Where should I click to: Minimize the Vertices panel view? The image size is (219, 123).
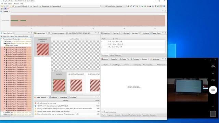click(163, 33)
